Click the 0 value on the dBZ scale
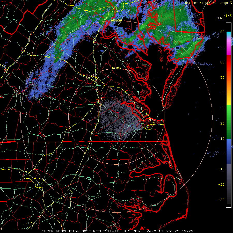This screenshot has height=233, width=233. point(223,154)
